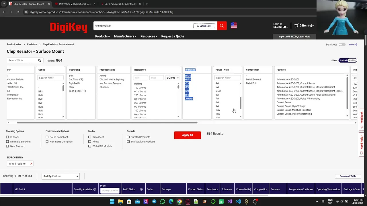Screen dimensions: 367x206
Task: Open Telegram from taskbar
Action: tap(154, 201)
